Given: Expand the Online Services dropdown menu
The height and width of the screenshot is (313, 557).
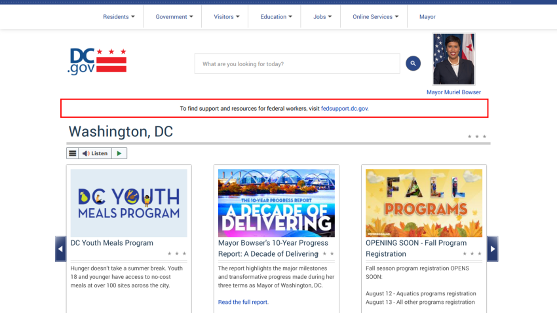Looking at the screenshot, I should point(375,16).
